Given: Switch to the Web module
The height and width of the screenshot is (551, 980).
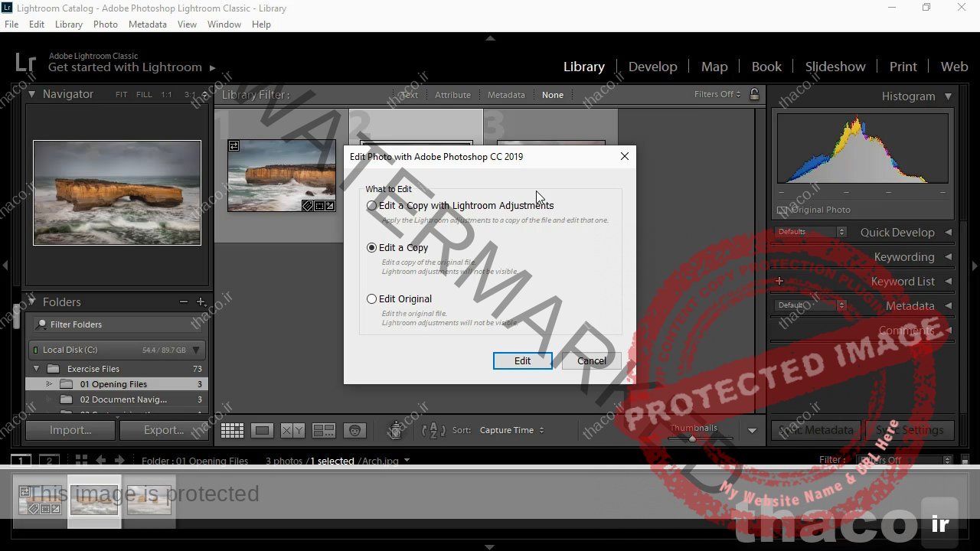Looking at the screenshot, I should click(954, 67).
